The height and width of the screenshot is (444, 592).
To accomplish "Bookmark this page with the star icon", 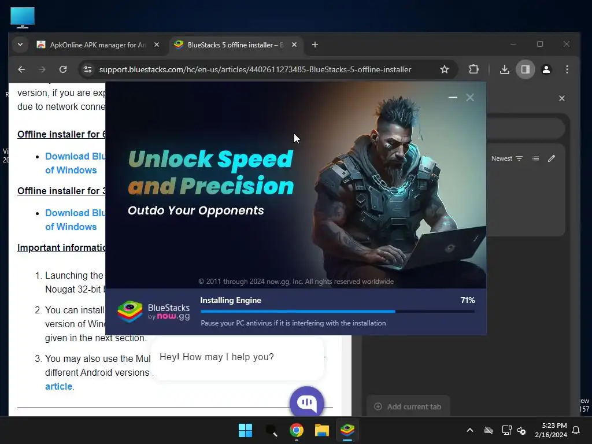I will 445,69.
